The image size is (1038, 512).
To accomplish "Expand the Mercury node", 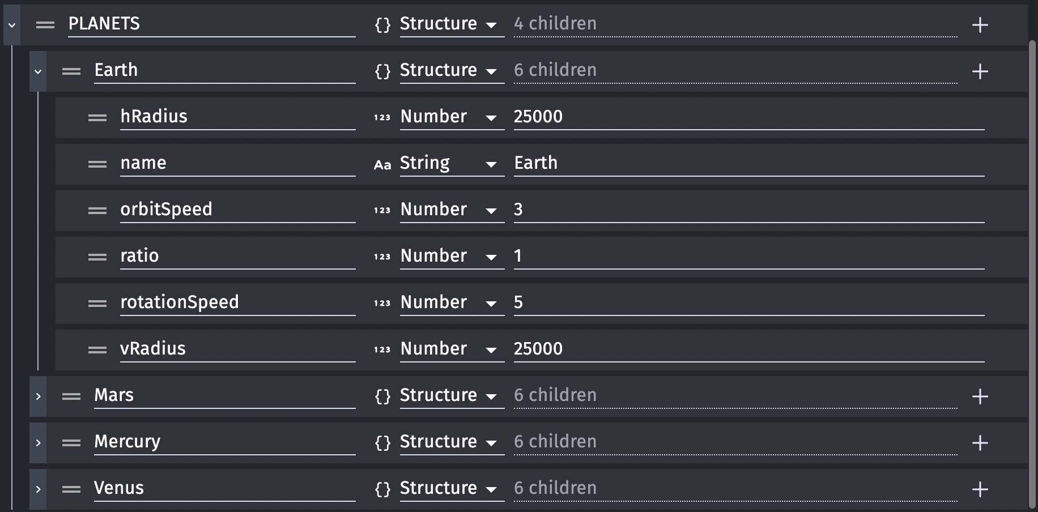I will [38, 443].
